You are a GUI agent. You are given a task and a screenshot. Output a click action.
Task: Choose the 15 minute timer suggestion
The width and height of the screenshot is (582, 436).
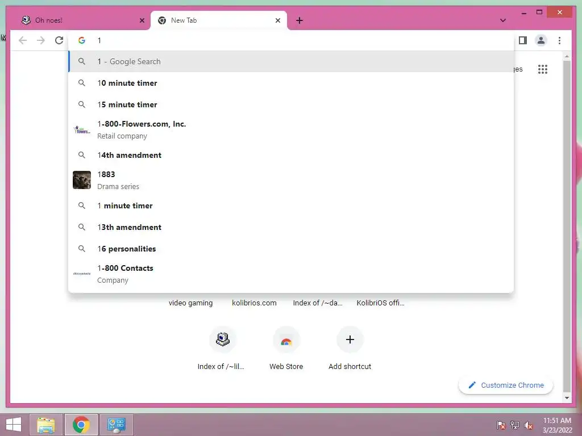[291, 104]
